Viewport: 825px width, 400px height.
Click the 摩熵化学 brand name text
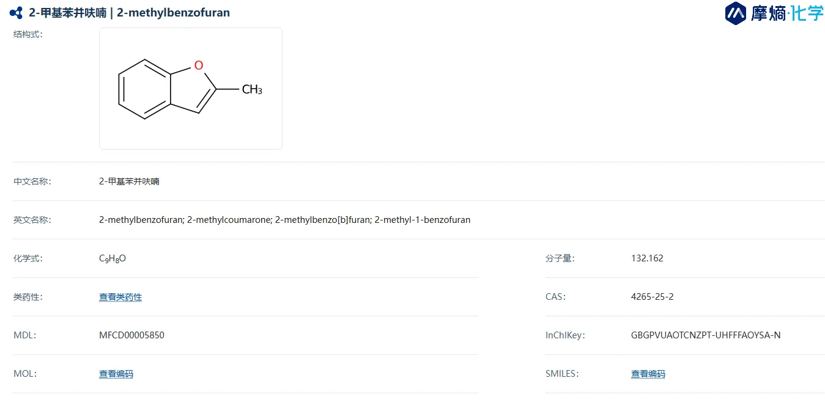coord(787,13)
